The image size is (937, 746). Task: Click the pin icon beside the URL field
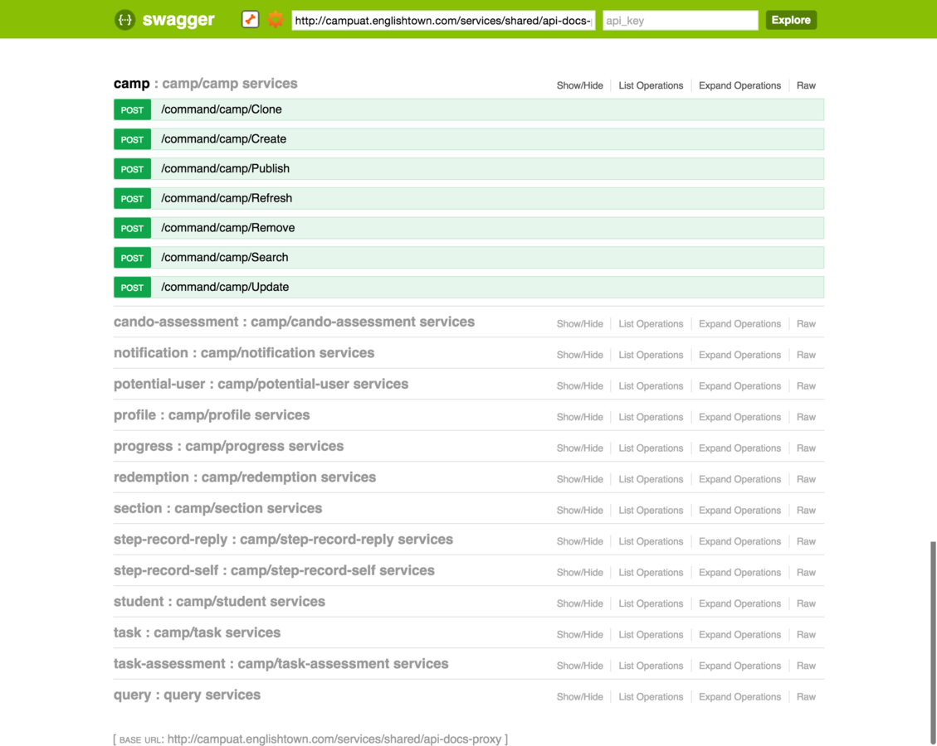[250, 20]
